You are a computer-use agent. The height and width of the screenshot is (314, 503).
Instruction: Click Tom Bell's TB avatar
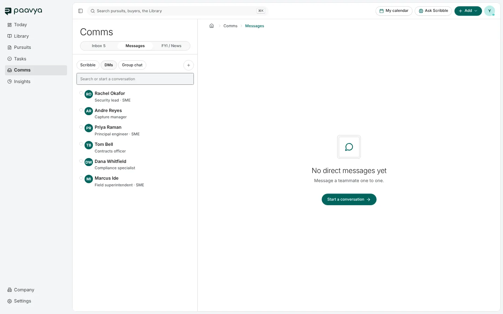pos(89,145)
